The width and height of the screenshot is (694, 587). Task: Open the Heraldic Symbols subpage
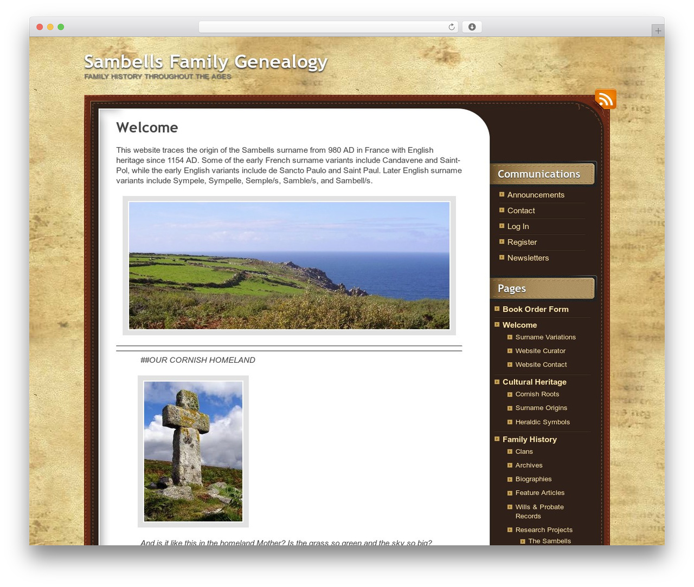(x=543, y=422)
